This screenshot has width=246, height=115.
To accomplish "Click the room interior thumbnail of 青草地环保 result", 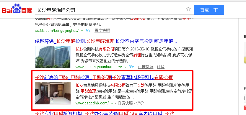I will [x=53, y=93].
